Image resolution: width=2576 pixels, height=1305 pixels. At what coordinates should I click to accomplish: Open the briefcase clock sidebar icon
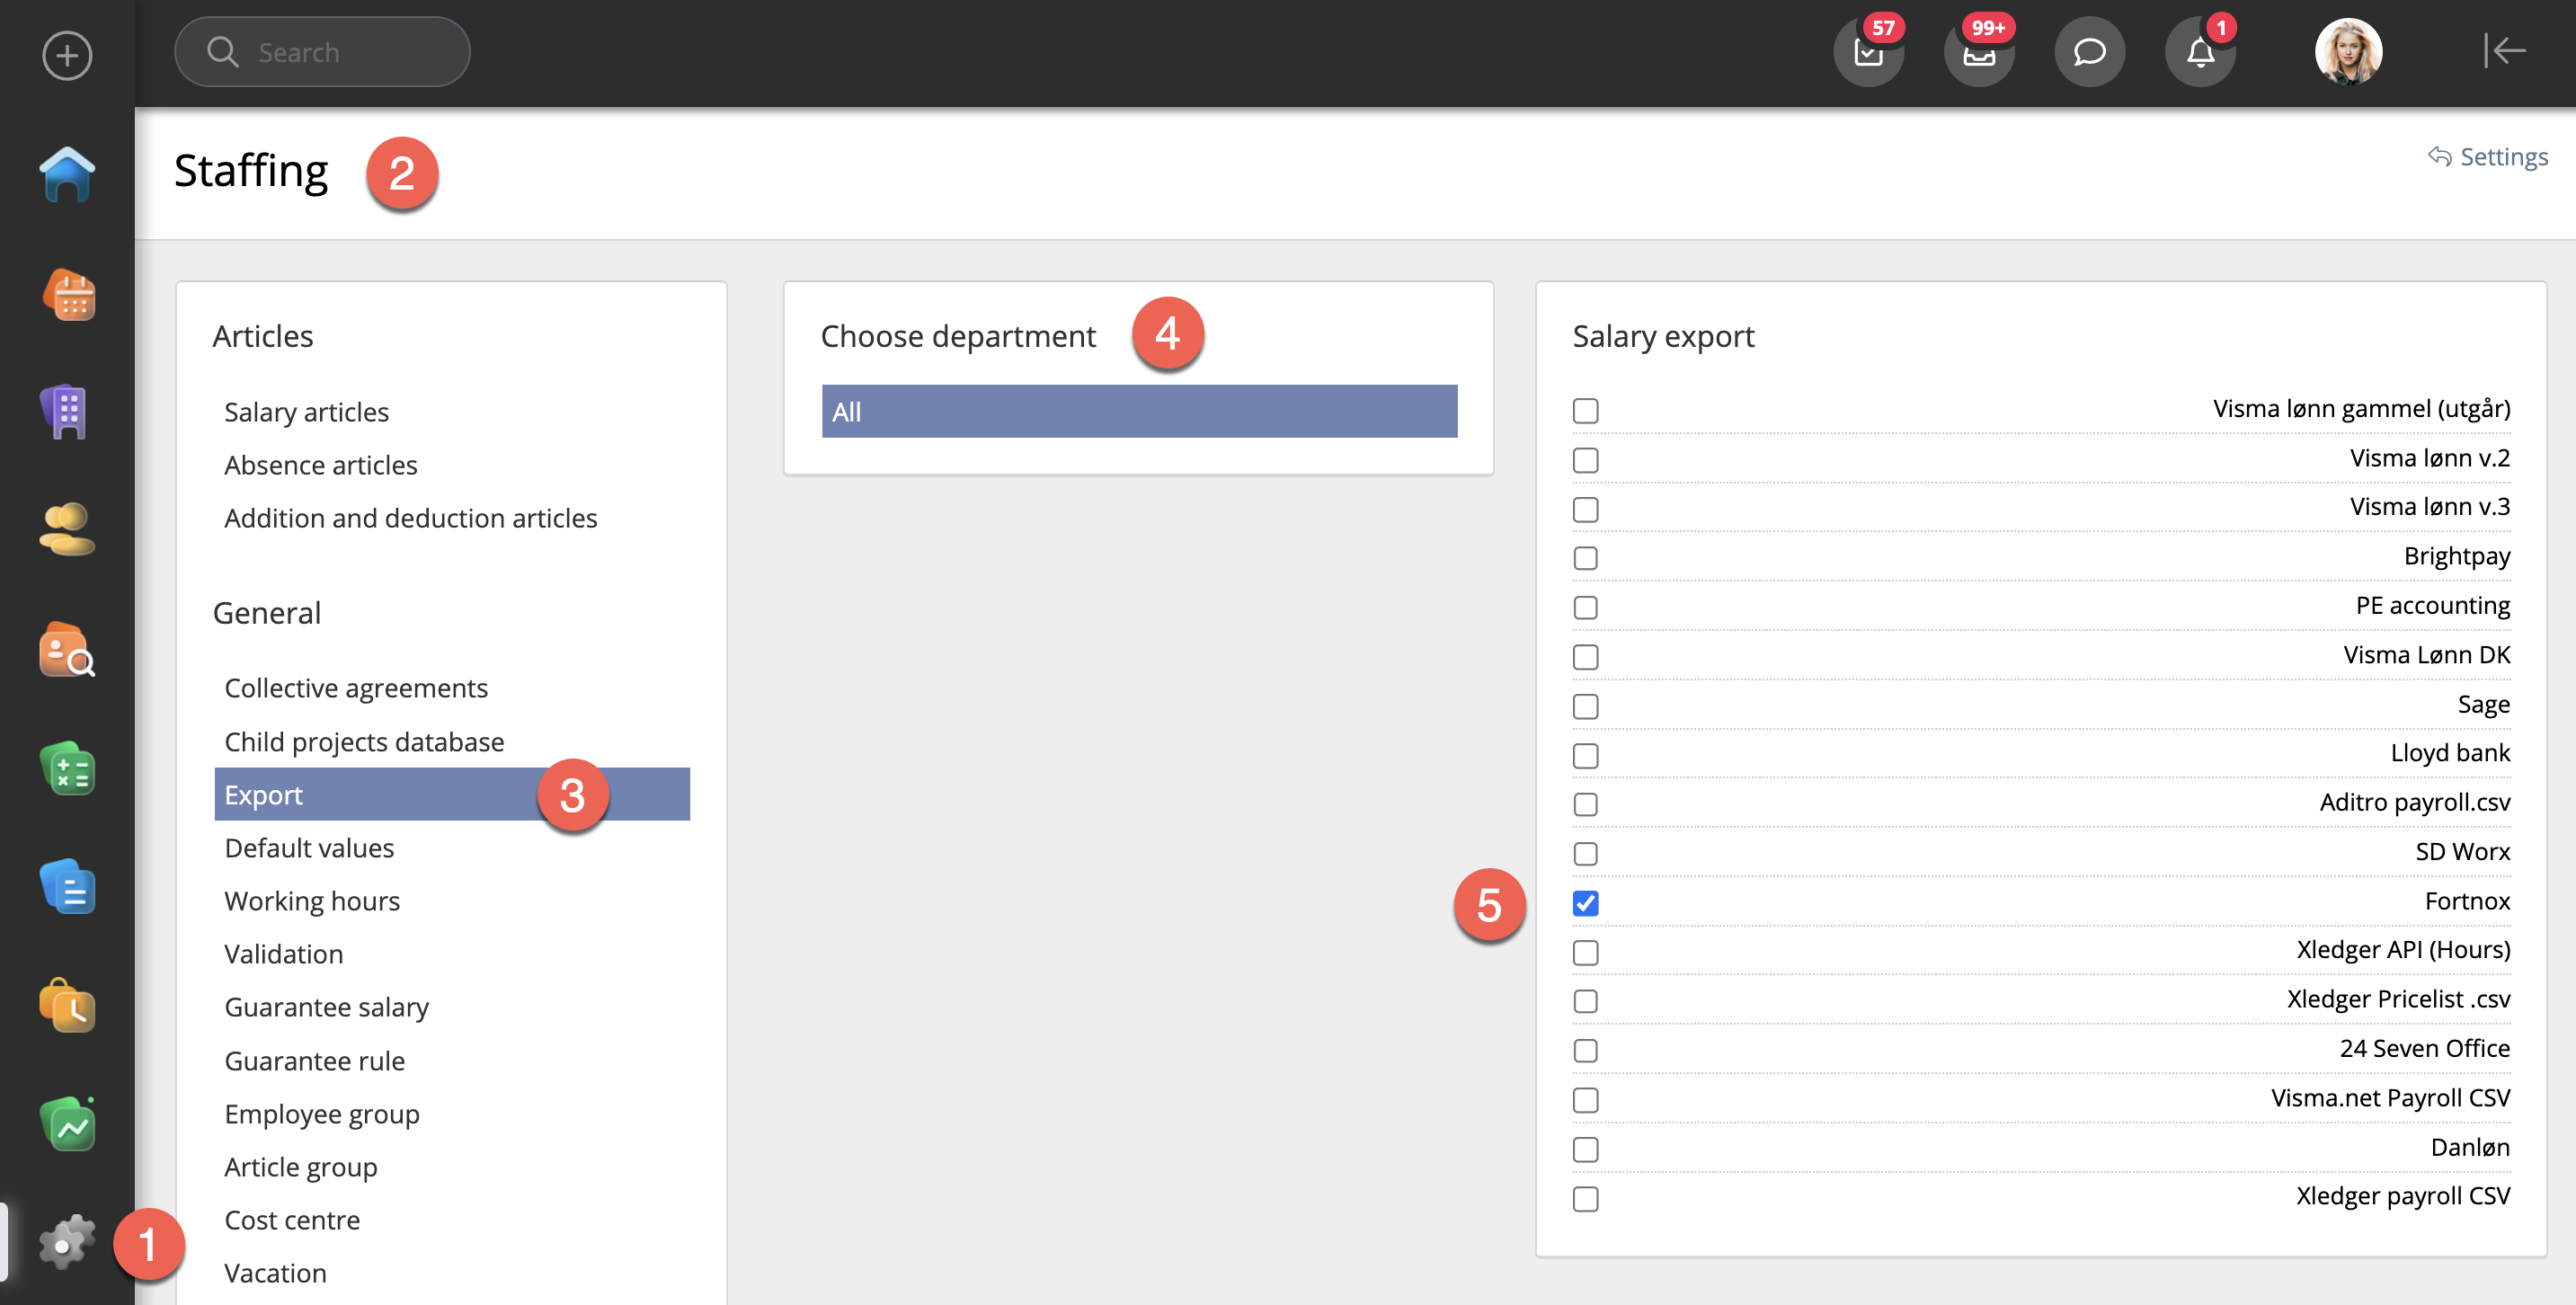pyautogui.click(x=67, y=1005)
